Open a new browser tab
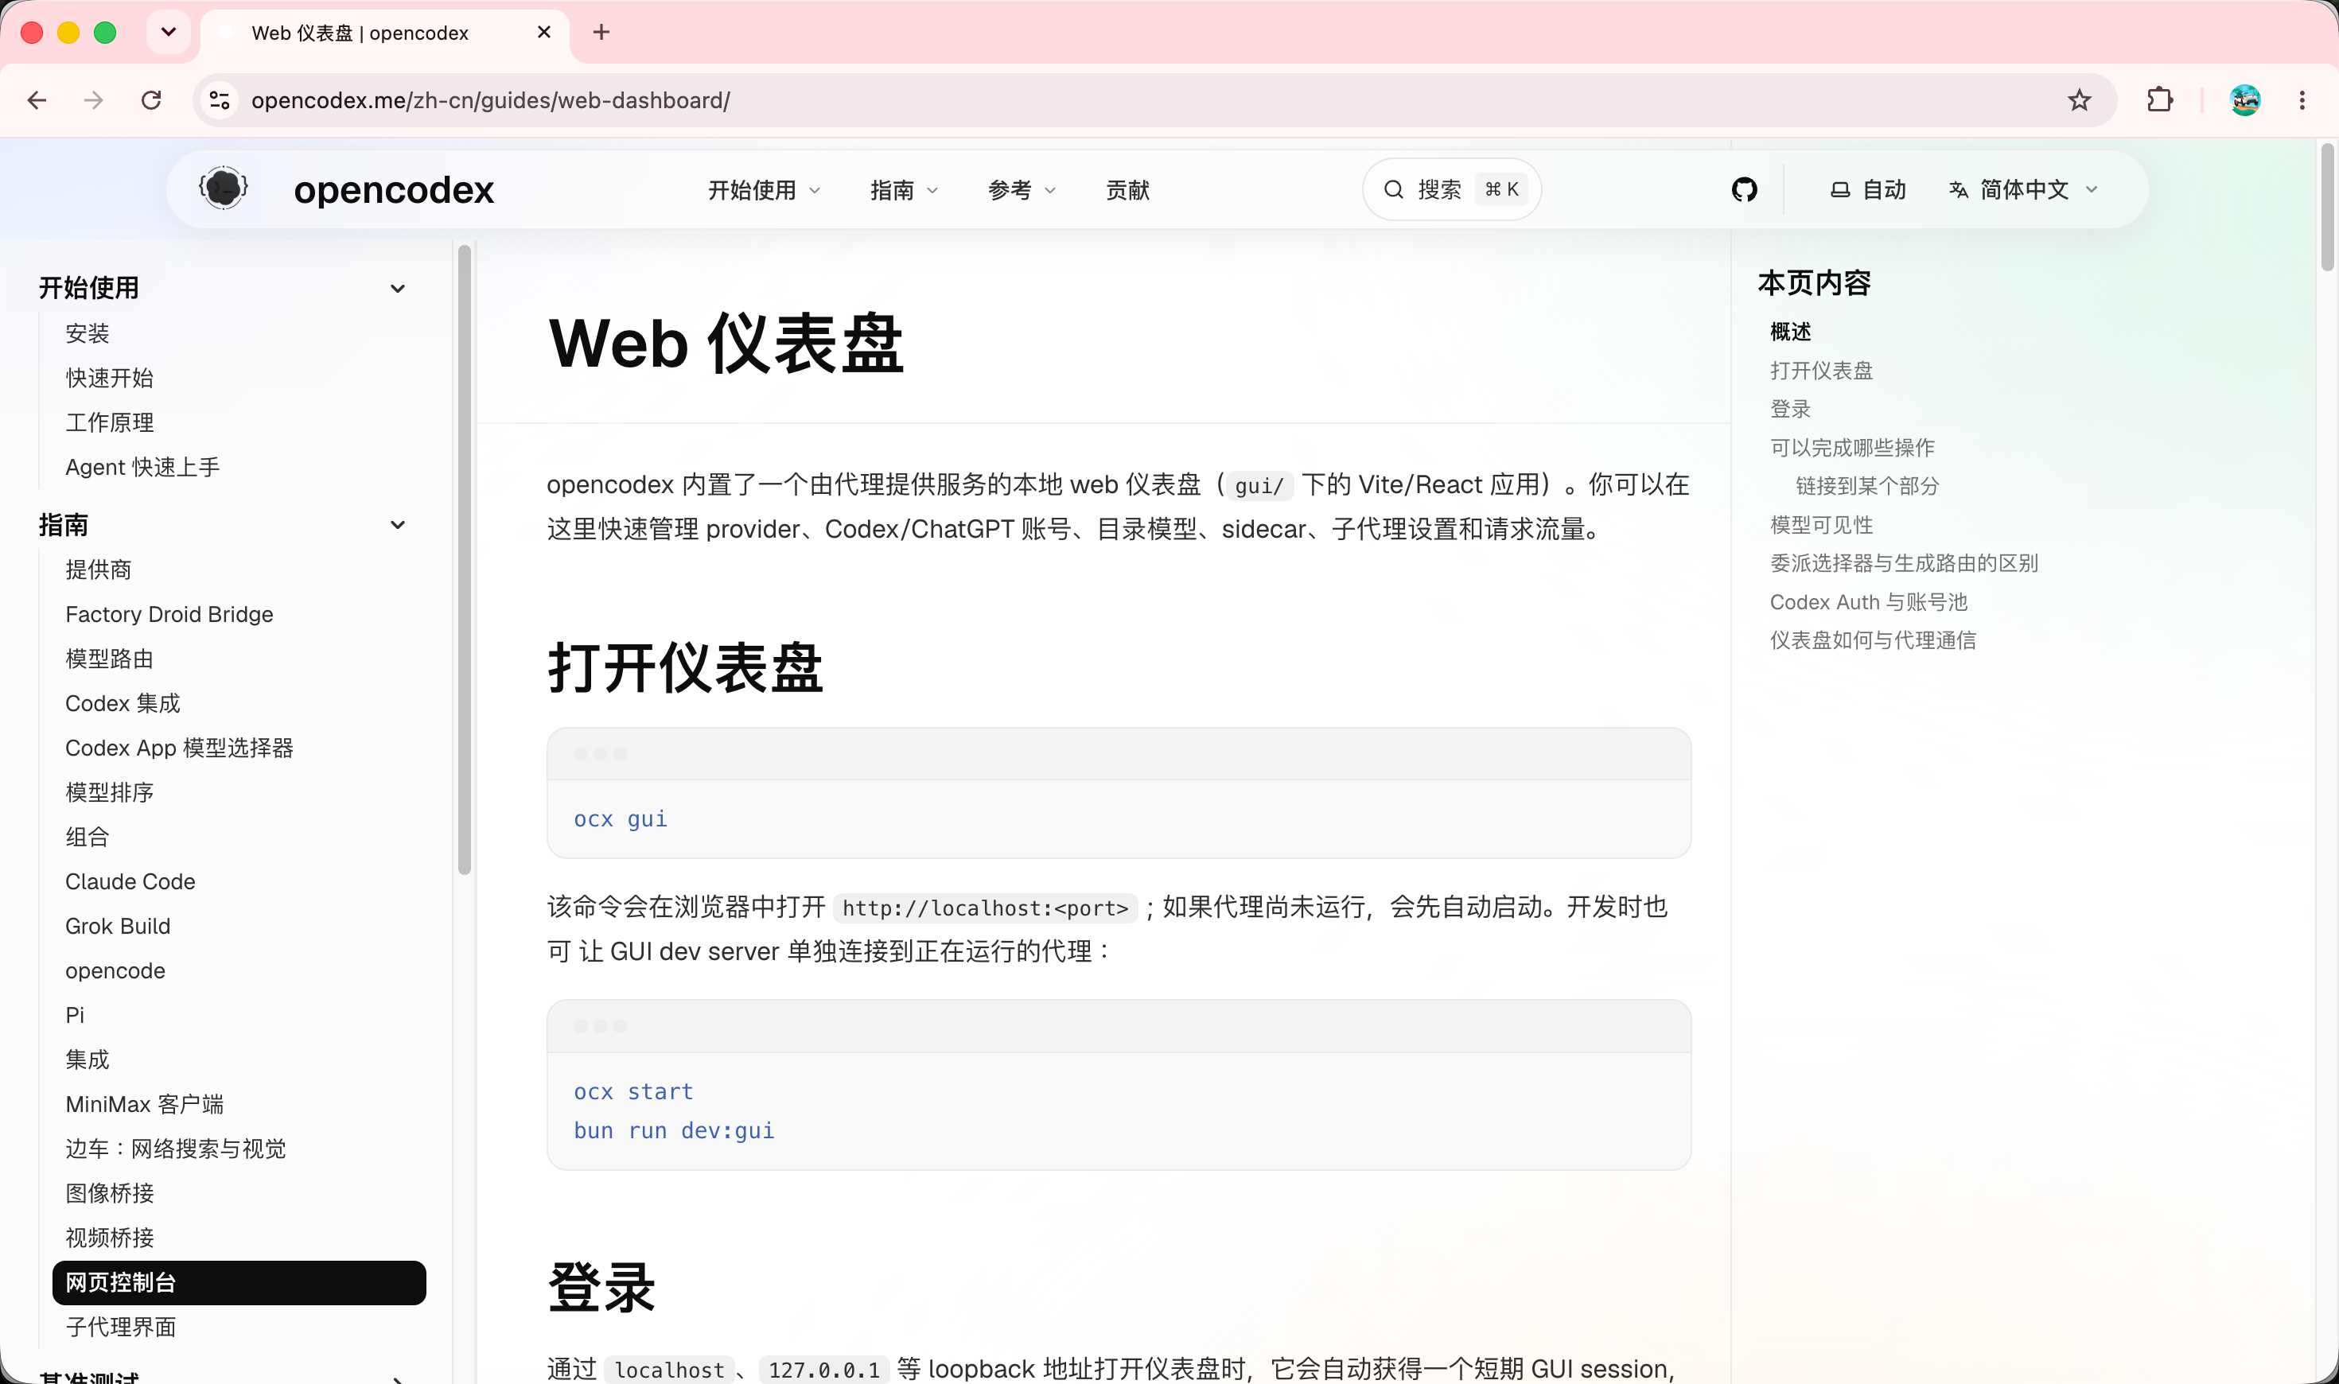The width and height of the screenshot is (2339, 1384). pos(601,33)
